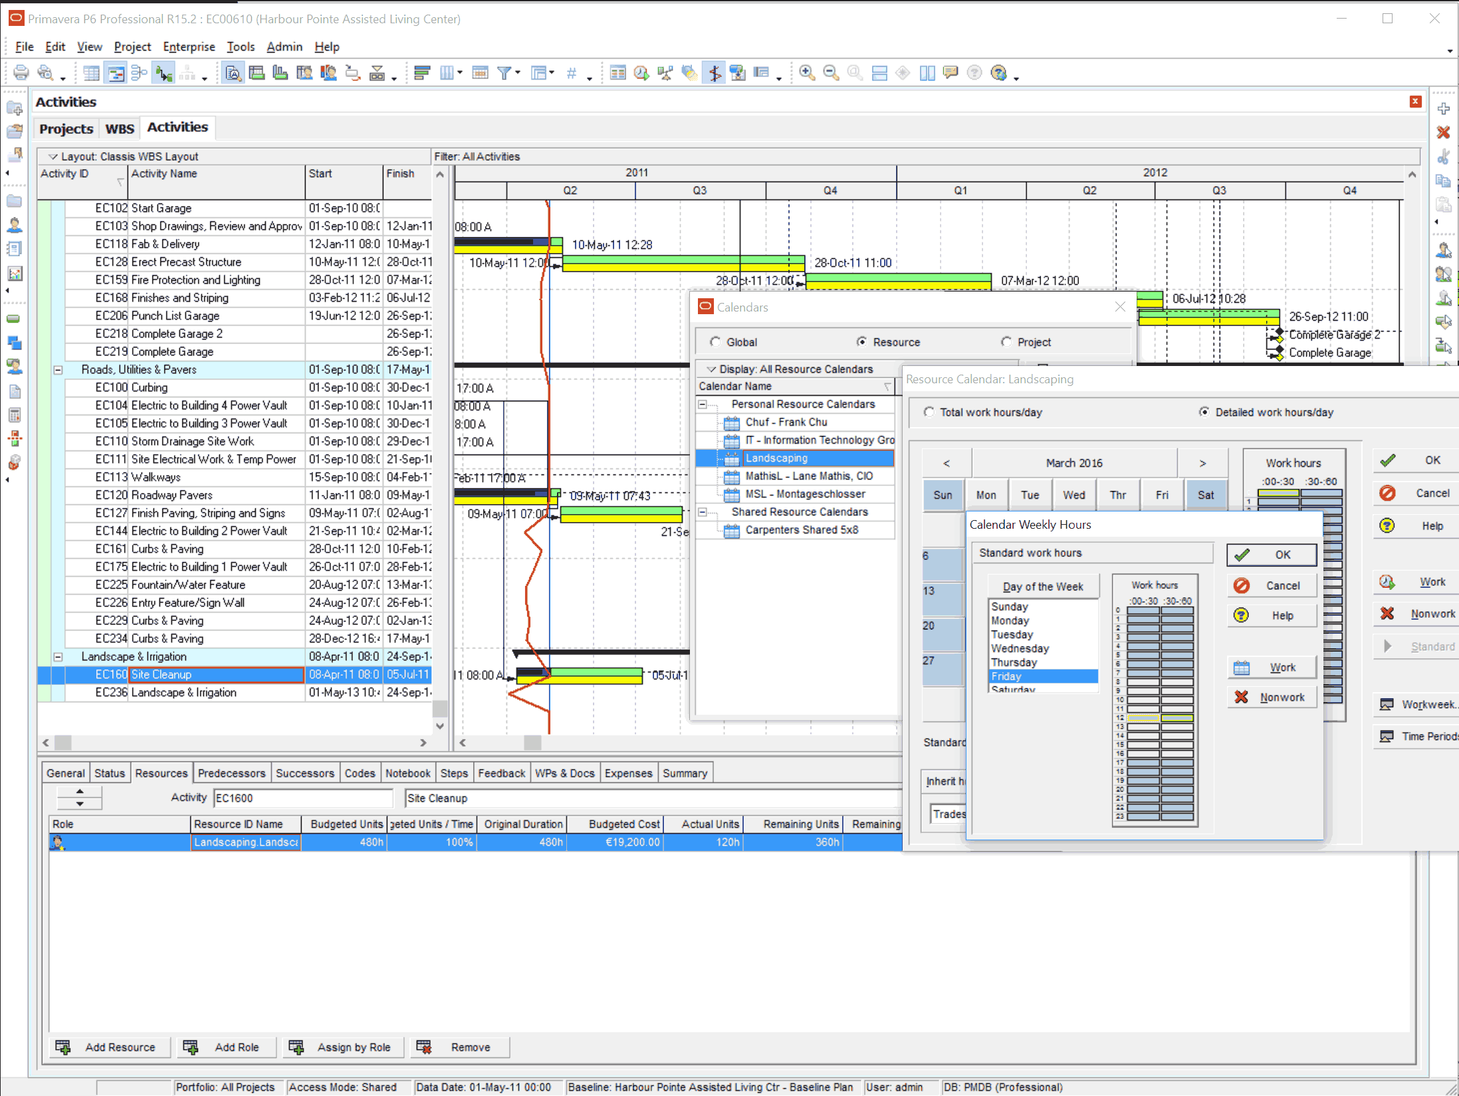Collapse the Roads, Utilities & Pavers group
The width and height of the screenshot is (1459, 1096).
point(58,370)
